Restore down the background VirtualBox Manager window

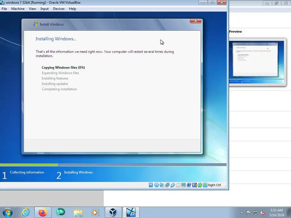click(x=276, y=3)
